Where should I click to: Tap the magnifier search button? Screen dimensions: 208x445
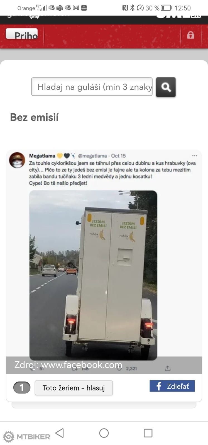click(x=166, y=87)
